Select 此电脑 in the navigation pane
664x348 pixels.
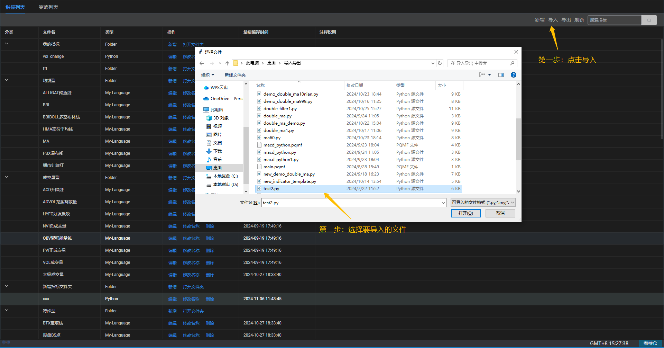pos(213,110)
